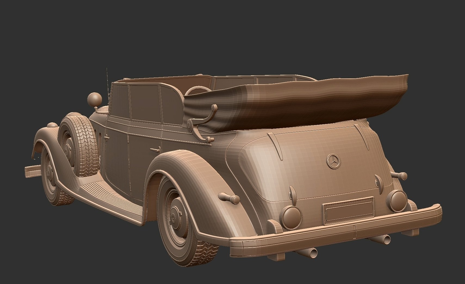
Task: Select the rear wheel hubcap
Action: 177,217
